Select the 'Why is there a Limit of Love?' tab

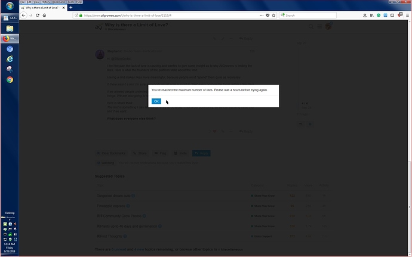pyautogui.click(x=42, y=8)
